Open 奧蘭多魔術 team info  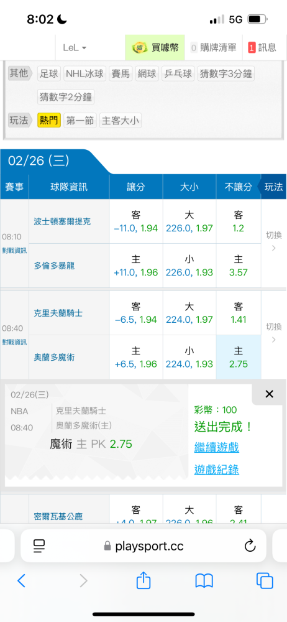(54, 358)
